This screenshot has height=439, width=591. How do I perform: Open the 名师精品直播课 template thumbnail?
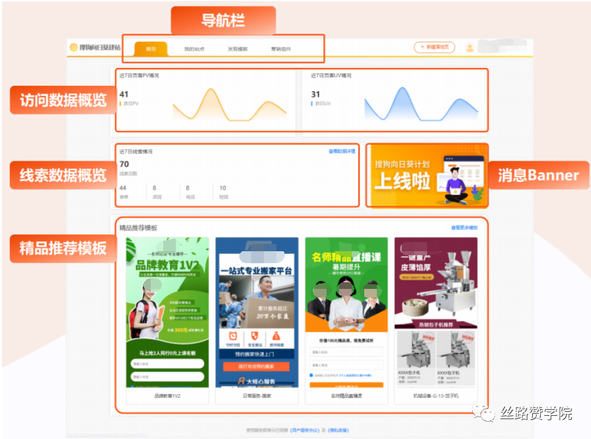pos(346,312)
